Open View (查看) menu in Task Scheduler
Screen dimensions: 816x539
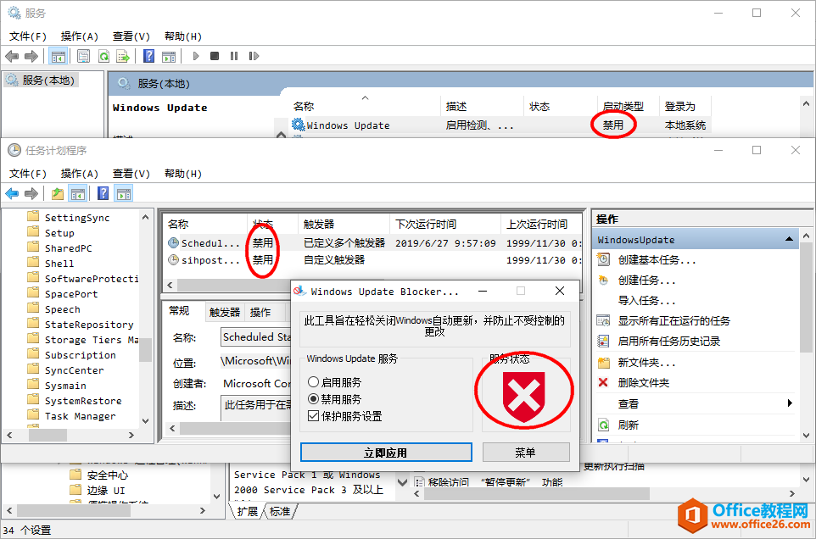point(131,174)
